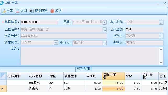Click the 申请数 column header
168x95 pixels.
[x=94, y=76]
